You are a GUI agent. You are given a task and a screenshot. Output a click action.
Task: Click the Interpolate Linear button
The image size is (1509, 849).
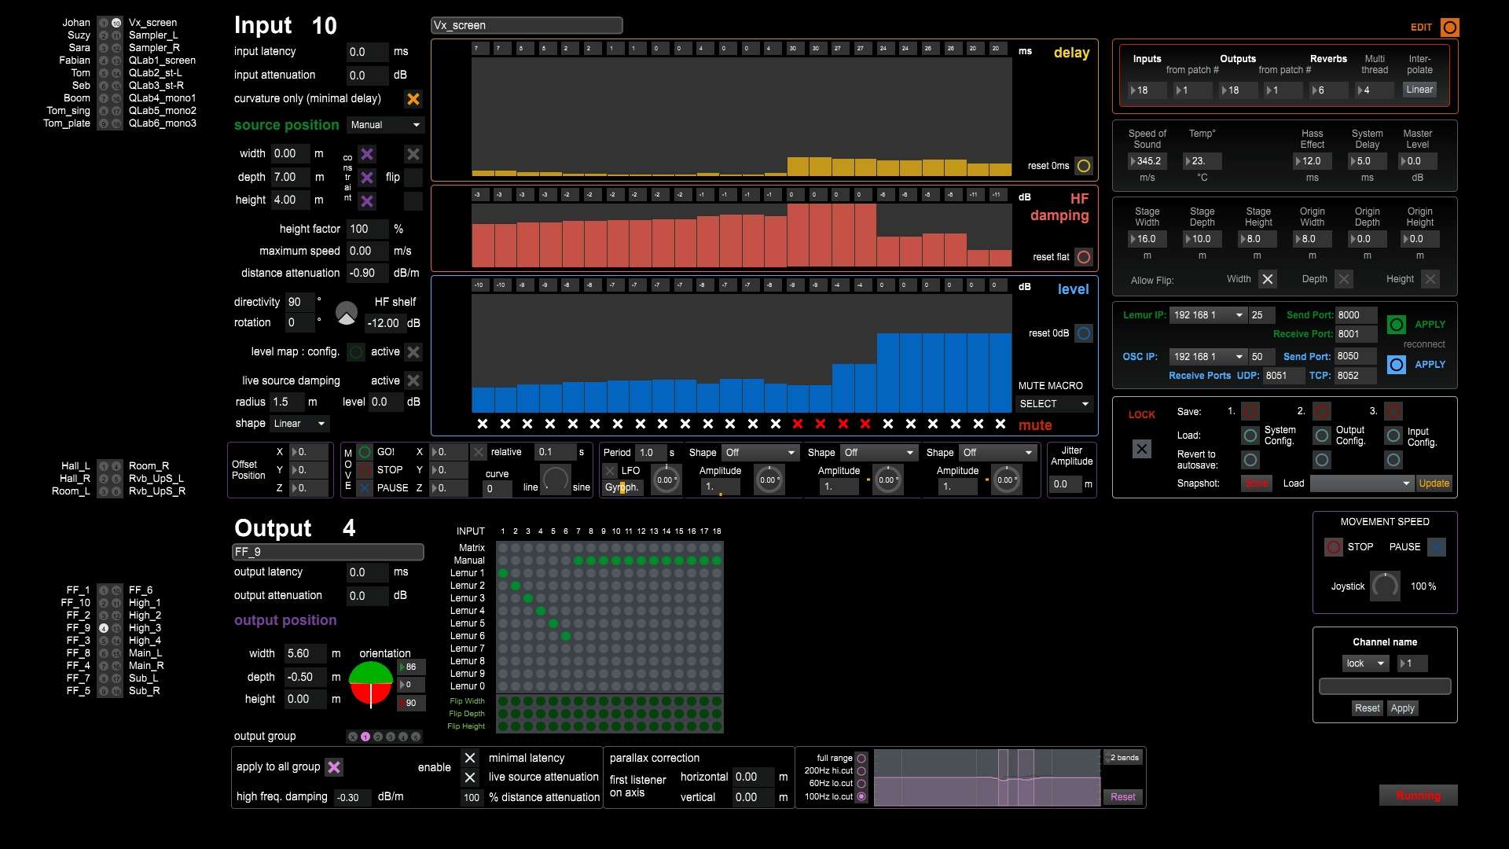tap(1419, 90)
